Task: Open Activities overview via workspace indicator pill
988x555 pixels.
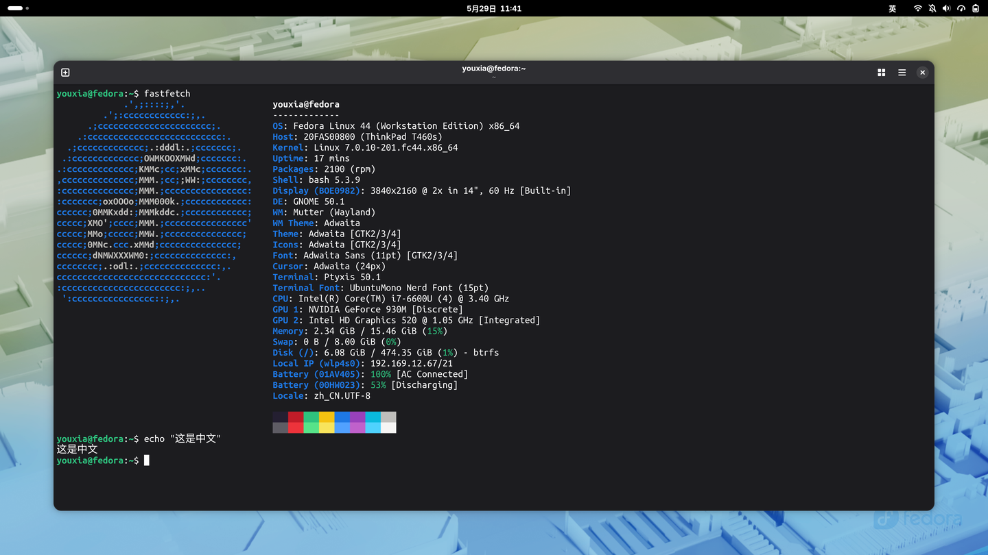Action: pyautogui.click(x=18, y=8)
